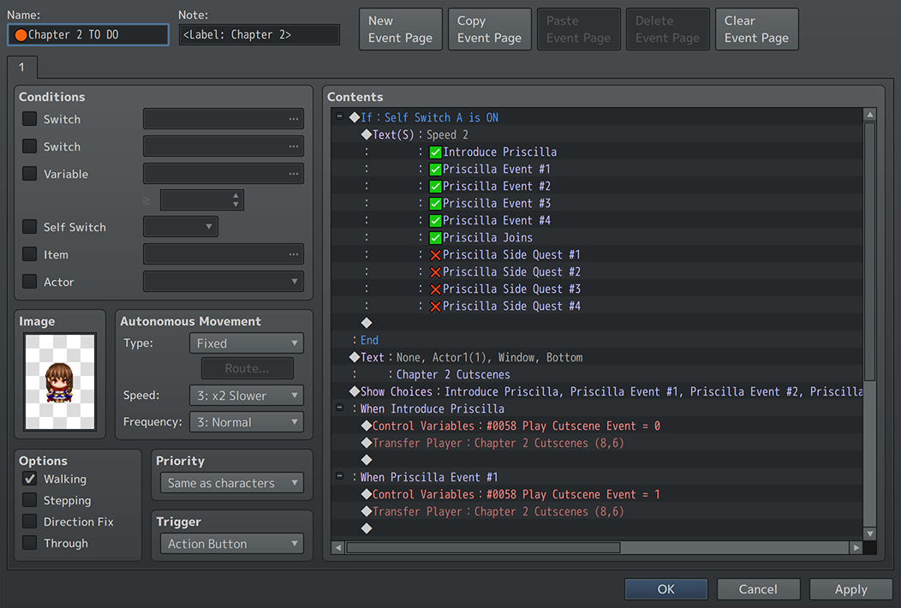Screen dimensions: 901x608
Task: Open the Speed dropdown showing x2 Slower
Action: [247, 396]
